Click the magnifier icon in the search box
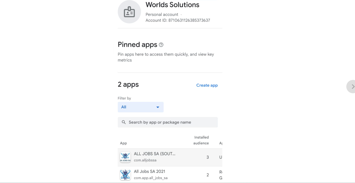The image size is (355, 183). [x=124, y=122]
